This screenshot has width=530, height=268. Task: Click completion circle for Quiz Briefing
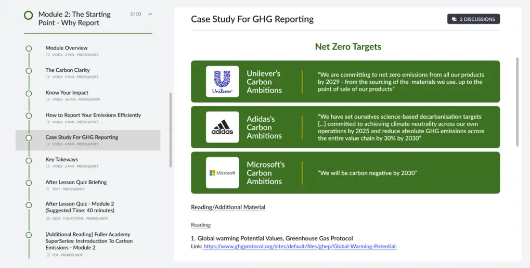point(29,183)
